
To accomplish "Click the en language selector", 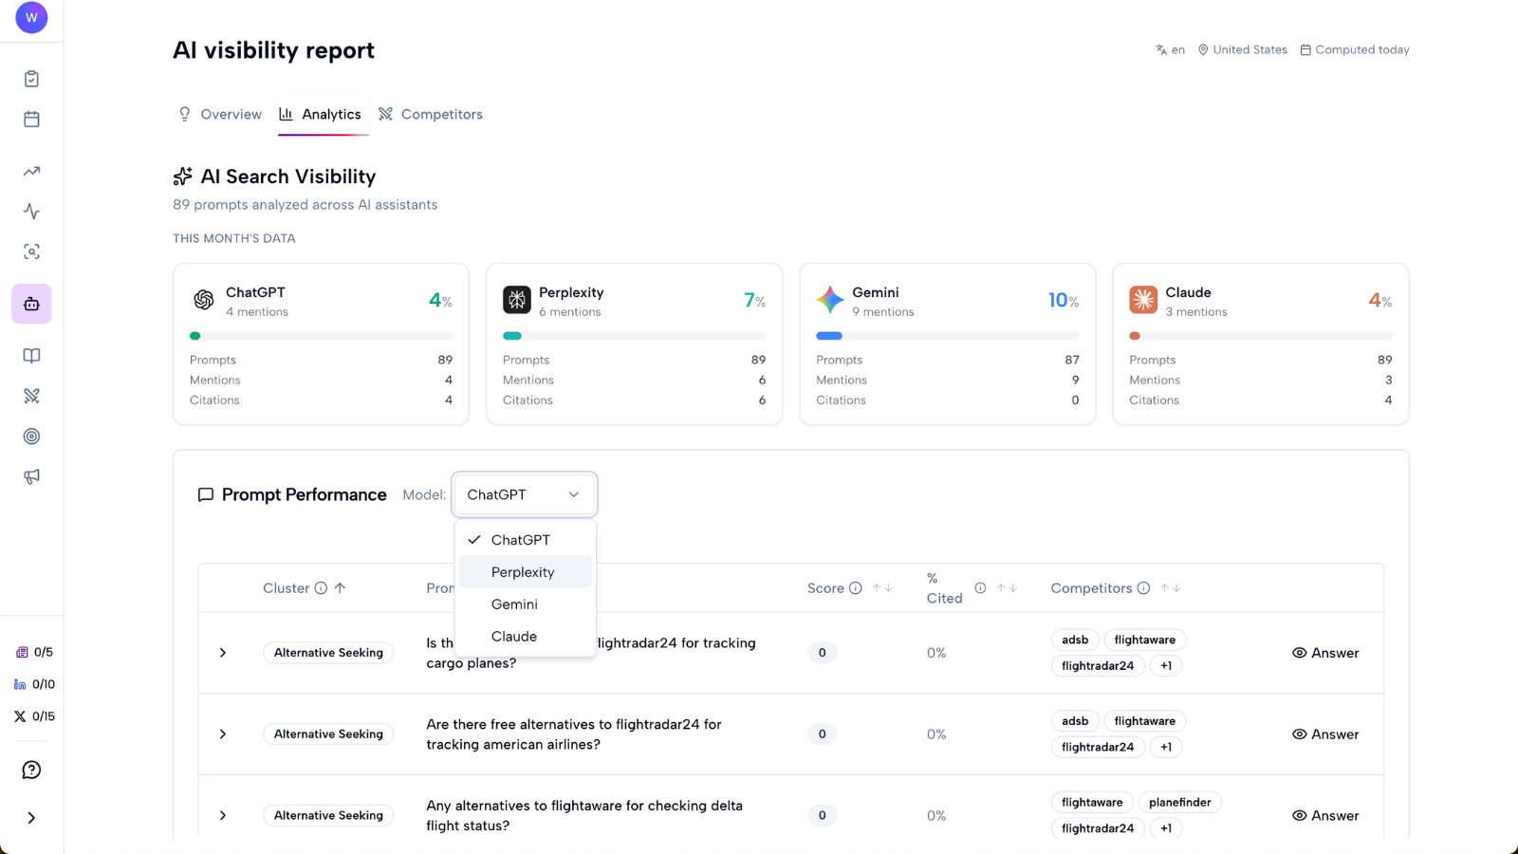I will coord(1170,49).
